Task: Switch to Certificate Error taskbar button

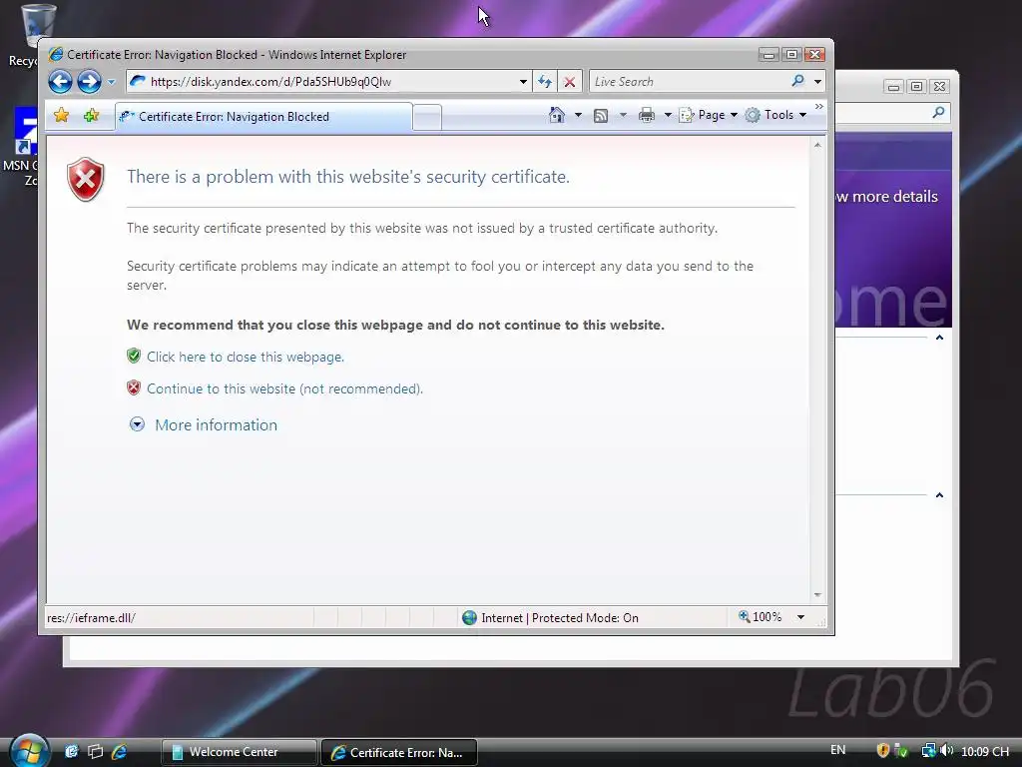Action: (399, 752)
